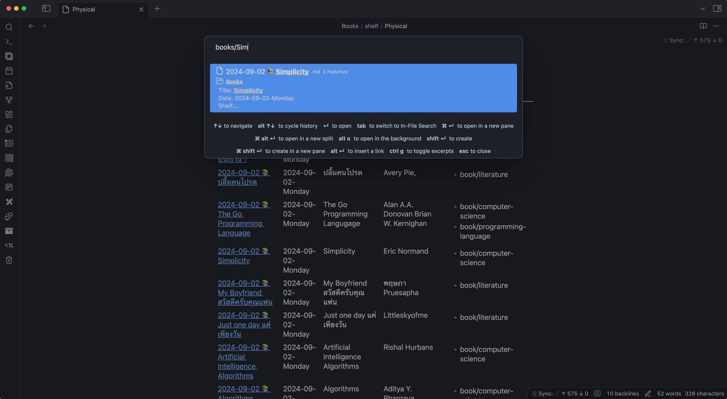The width and height of the screenshot is (727, 399).
Task: Click book/literature tag in ปลื้มคนโปรด row
Action: [x=483, y=174]
